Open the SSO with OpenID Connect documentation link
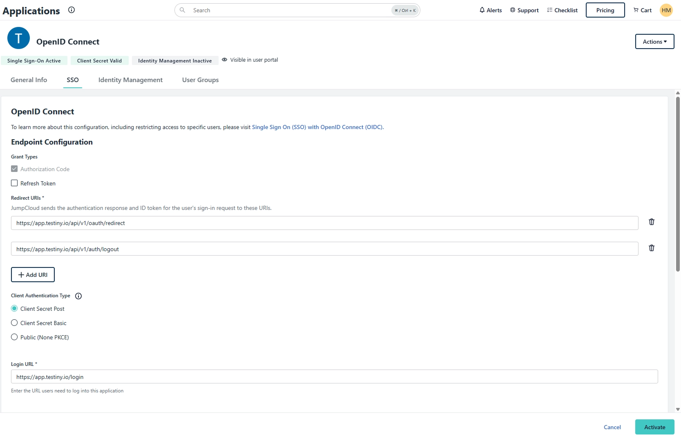The width and height of the screenshot is (681, 441). click(317, 127)
